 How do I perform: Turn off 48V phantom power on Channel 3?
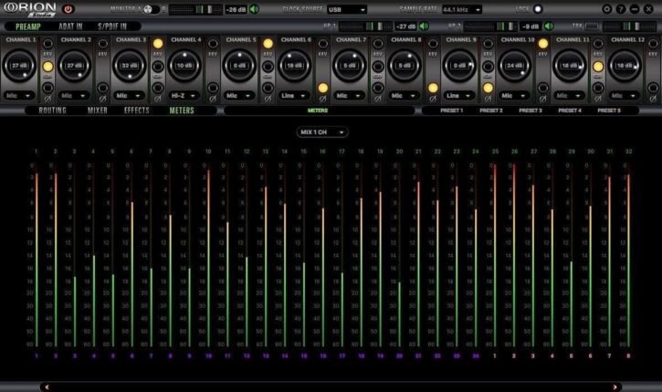tap(158, 44)
